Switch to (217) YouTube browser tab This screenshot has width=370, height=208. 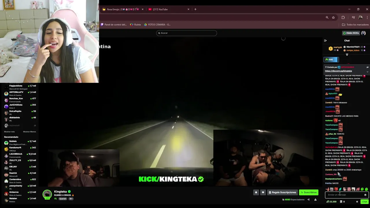coord(169,9)
